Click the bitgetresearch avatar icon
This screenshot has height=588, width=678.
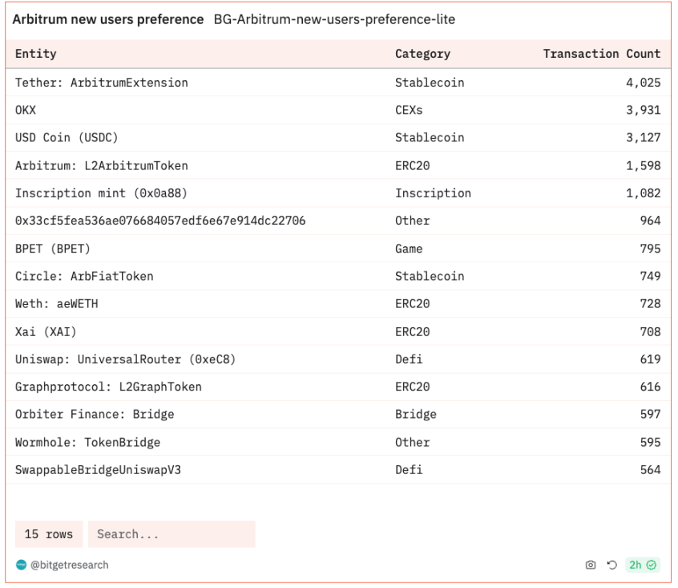21,565
